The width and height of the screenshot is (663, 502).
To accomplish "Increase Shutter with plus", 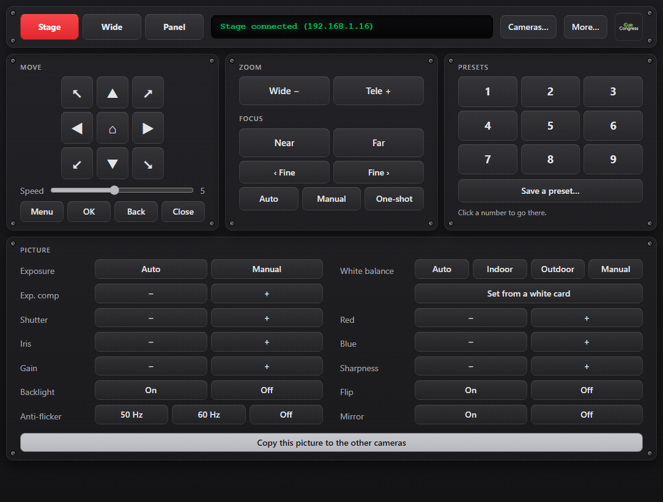I will coord(267,318).
